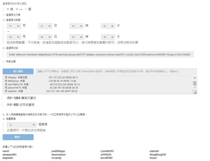Enable the 過濾推文內容 filter checkbox
This screenshot has width=210, height=161.
click(4, 15)
